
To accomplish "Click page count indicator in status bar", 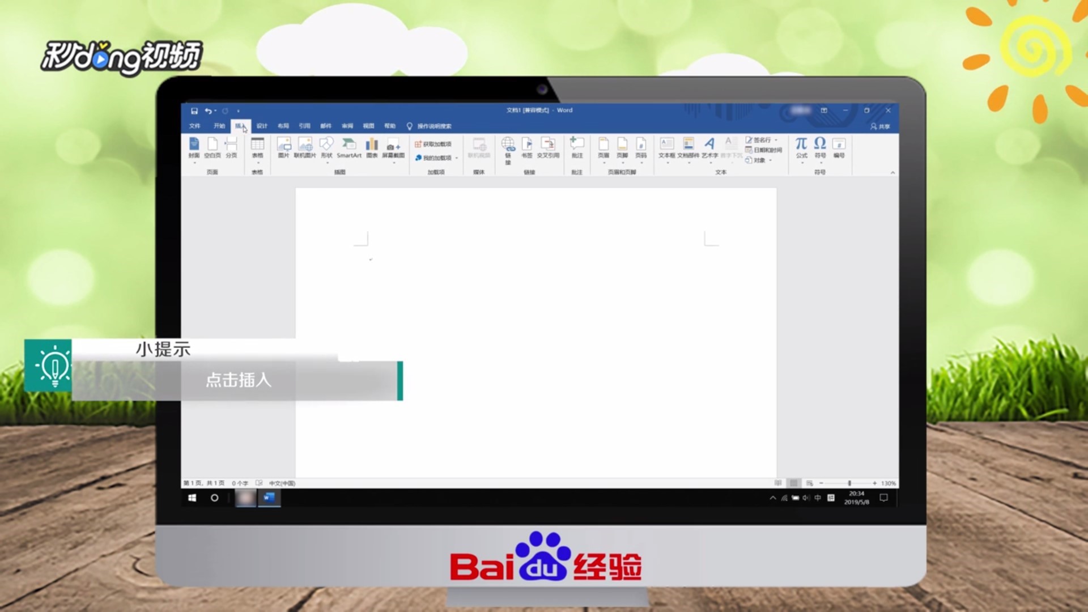I will (204, 483).
